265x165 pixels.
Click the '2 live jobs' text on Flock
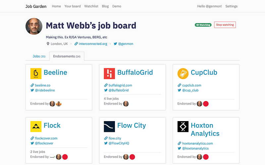point(38,152)
